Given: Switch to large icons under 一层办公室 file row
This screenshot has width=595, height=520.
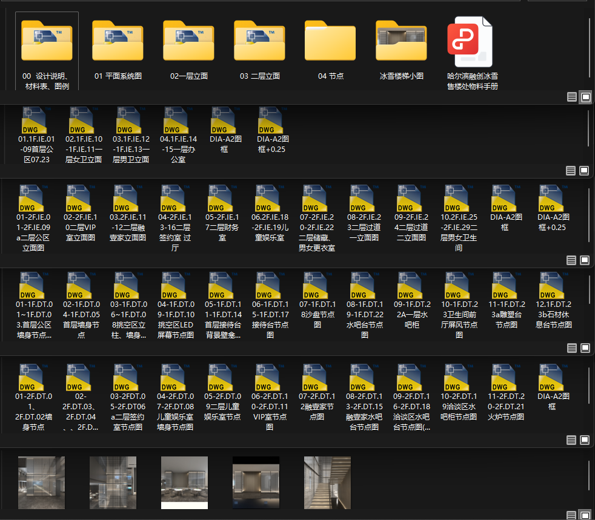Looking at the screenshot, I should [584, 171].
